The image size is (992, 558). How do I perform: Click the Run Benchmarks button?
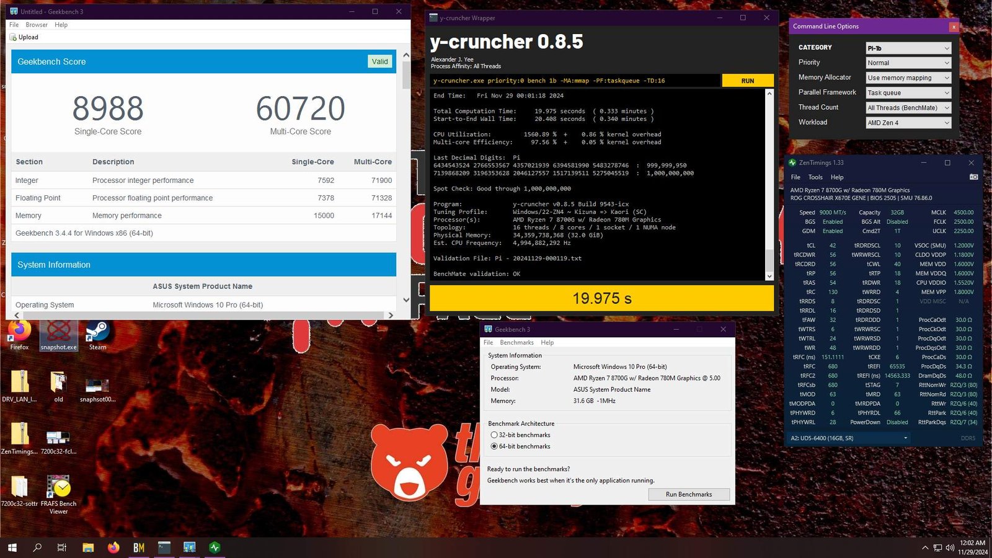(x=689, y=494)
